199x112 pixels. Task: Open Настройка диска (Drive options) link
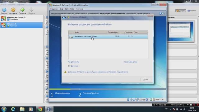coord(130,62)
